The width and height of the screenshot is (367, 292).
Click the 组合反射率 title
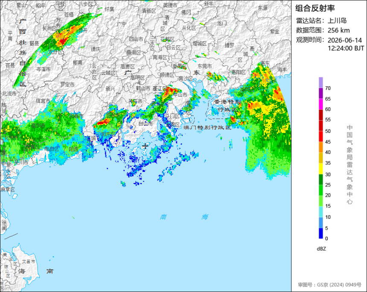pyautogui.click(x=315, y=8)
